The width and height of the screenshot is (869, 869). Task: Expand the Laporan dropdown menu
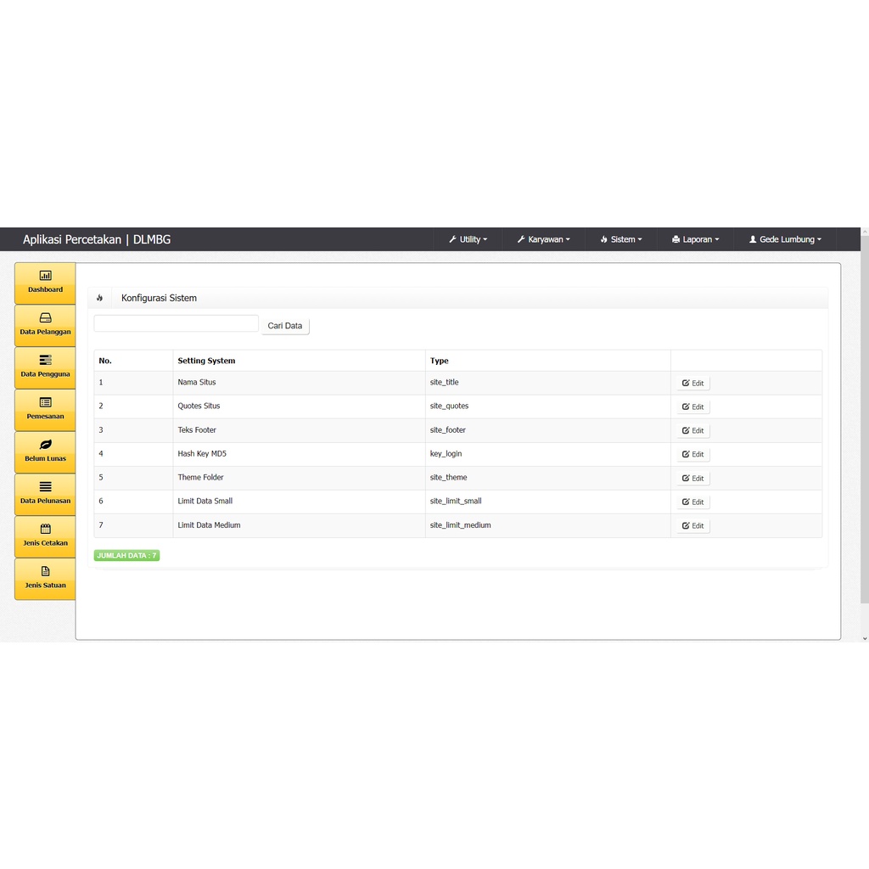(x=696, y=239)
